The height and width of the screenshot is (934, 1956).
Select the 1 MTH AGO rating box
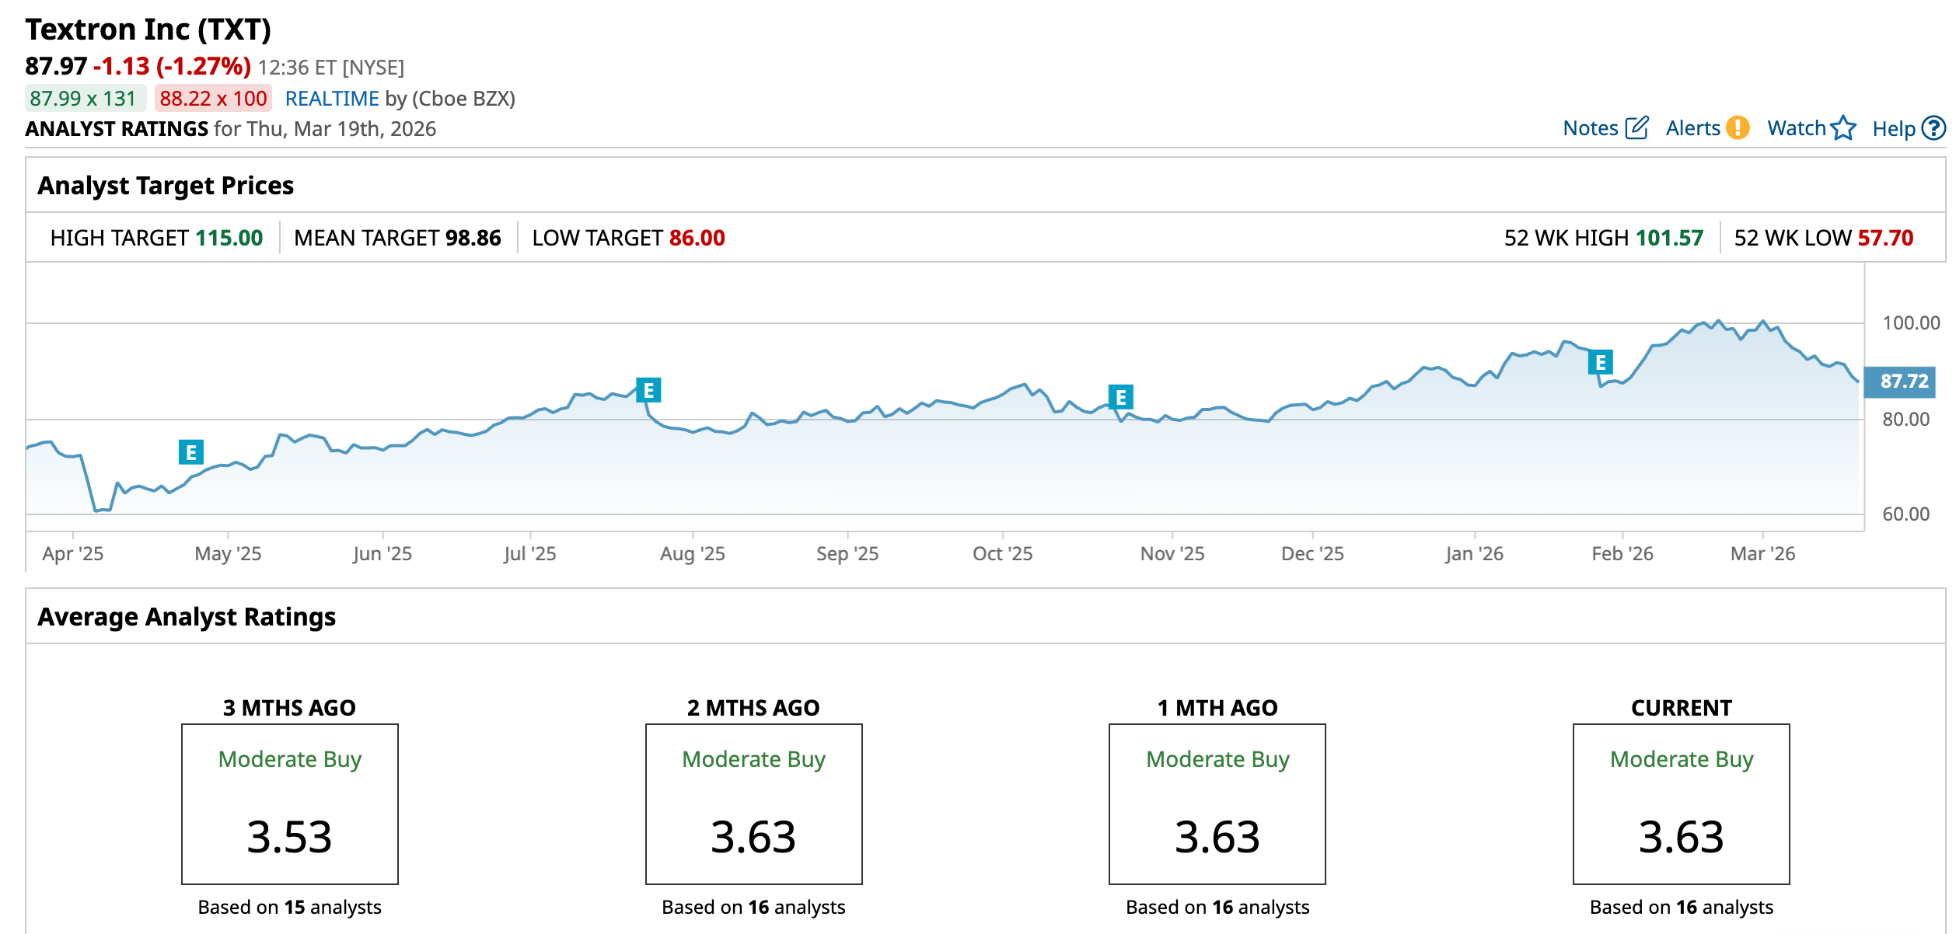1217,803
